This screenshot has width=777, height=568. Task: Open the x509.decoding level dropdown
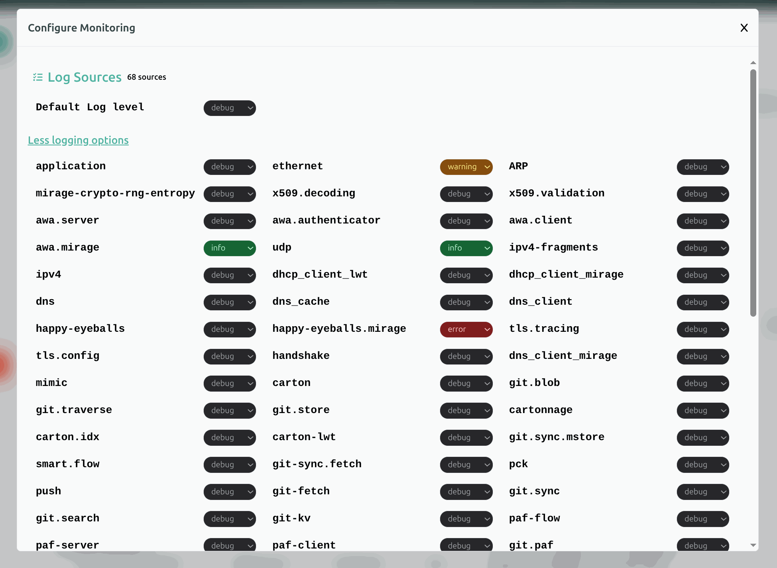pyautogui.click(x=466, y=194)
